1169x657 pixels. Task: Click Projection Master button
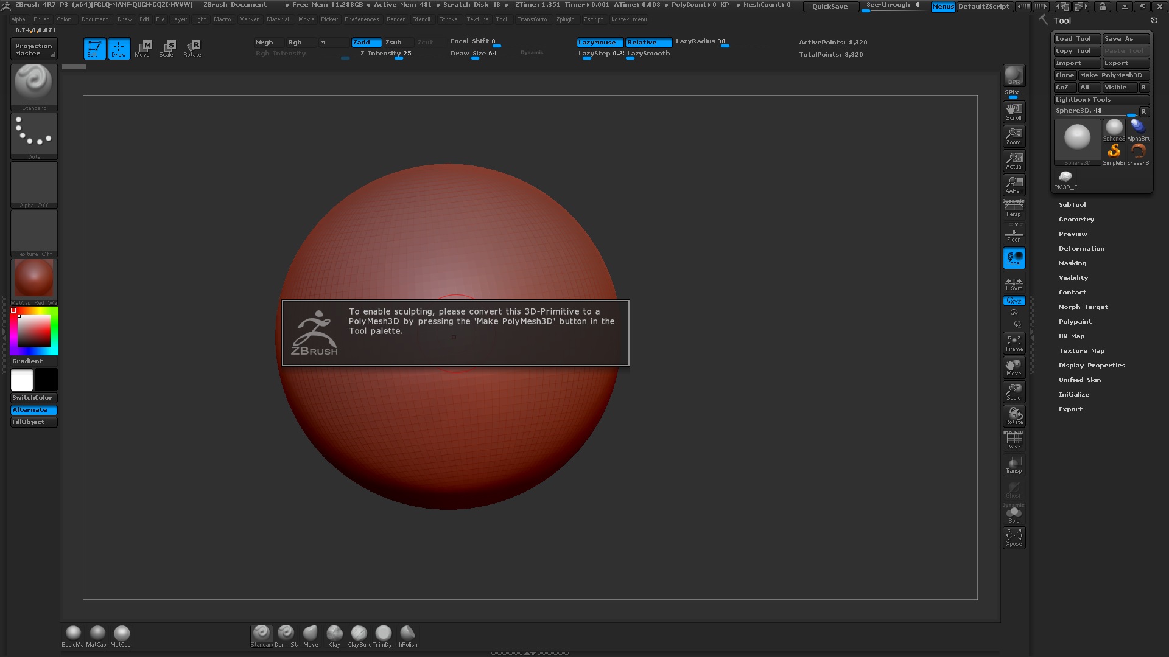[x=33, y=50]
